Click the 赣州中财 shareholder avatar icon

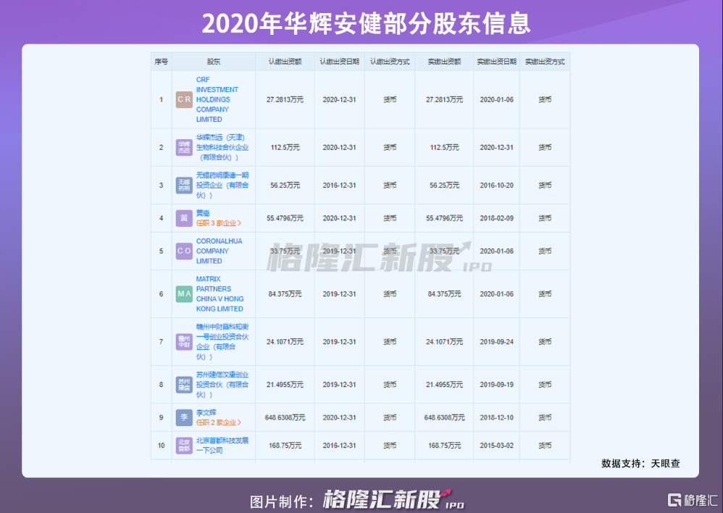coord(184,341)
